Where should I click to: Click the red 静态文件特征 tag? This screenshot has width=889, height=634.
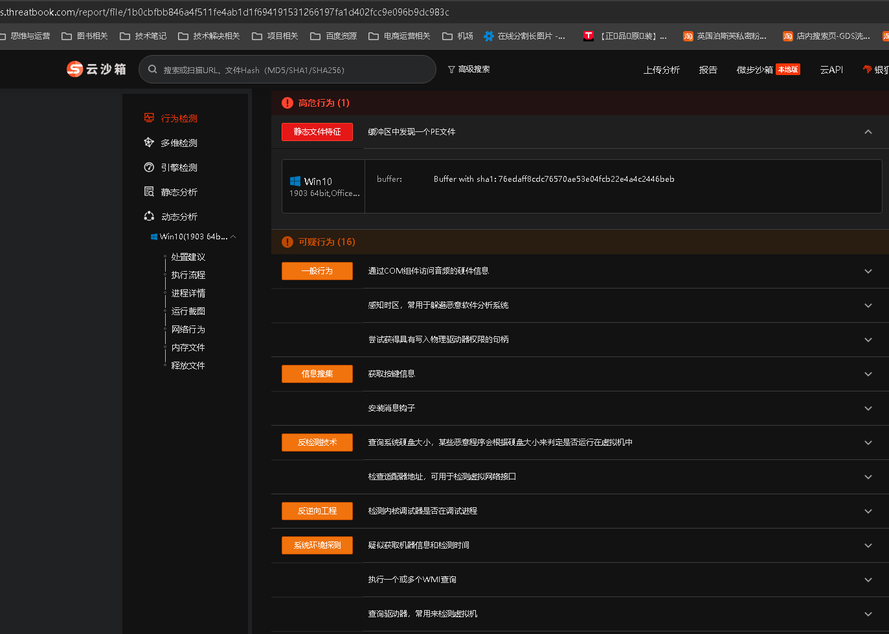[317, 132]
